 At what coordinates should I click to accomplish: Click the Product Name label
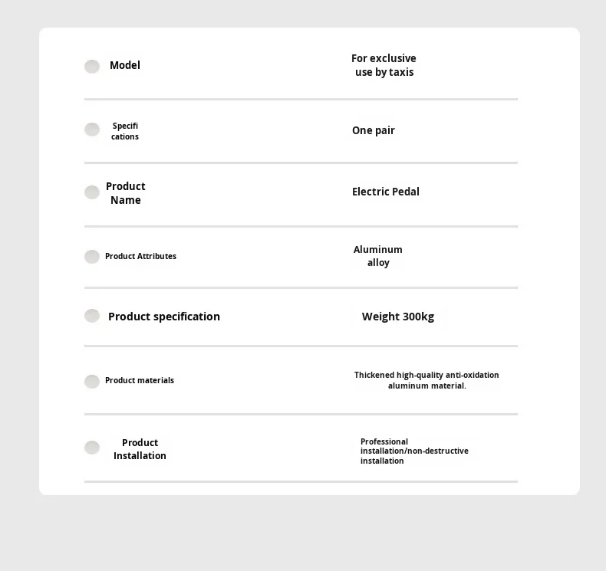tap(126, 193)
